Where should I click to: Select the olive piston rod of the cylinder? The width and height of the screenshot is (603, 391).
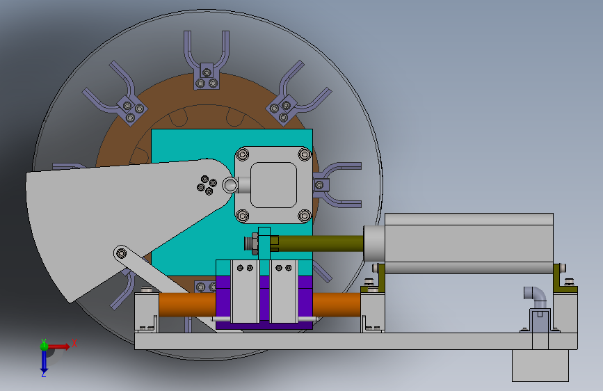(x=321, y=244)
